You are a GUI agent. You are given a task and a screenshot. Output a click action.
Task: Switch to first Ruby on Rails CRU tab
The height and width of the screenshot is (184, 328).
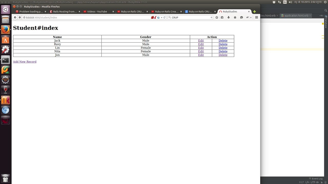pos(132,11)
